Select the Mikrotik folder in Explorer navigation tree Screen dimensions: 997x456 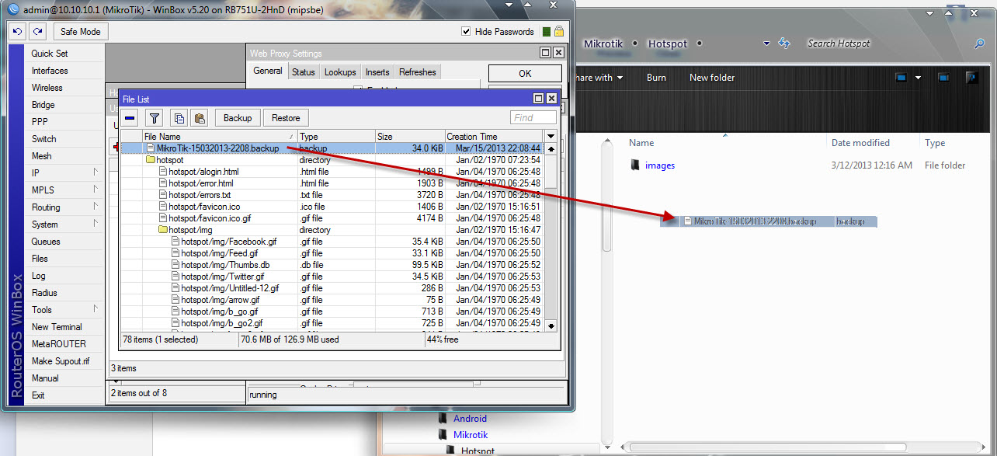[471, 435]
